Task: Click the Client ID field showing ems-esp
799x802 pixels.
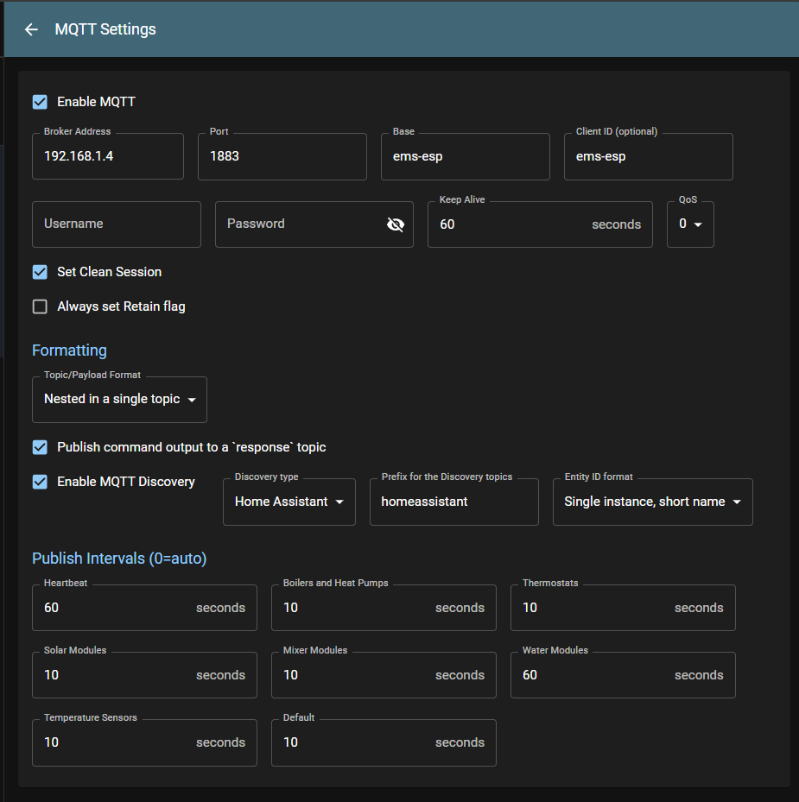Action: click(648, 156)
